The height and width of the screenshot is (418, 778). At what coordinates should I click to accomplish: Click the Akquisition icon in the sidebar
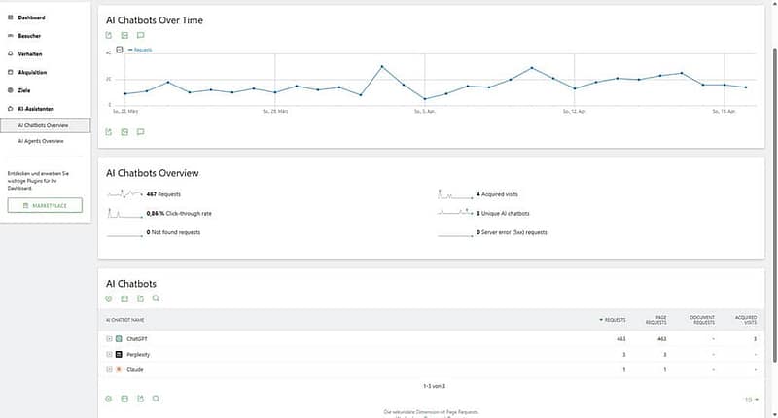coord(11,72)
